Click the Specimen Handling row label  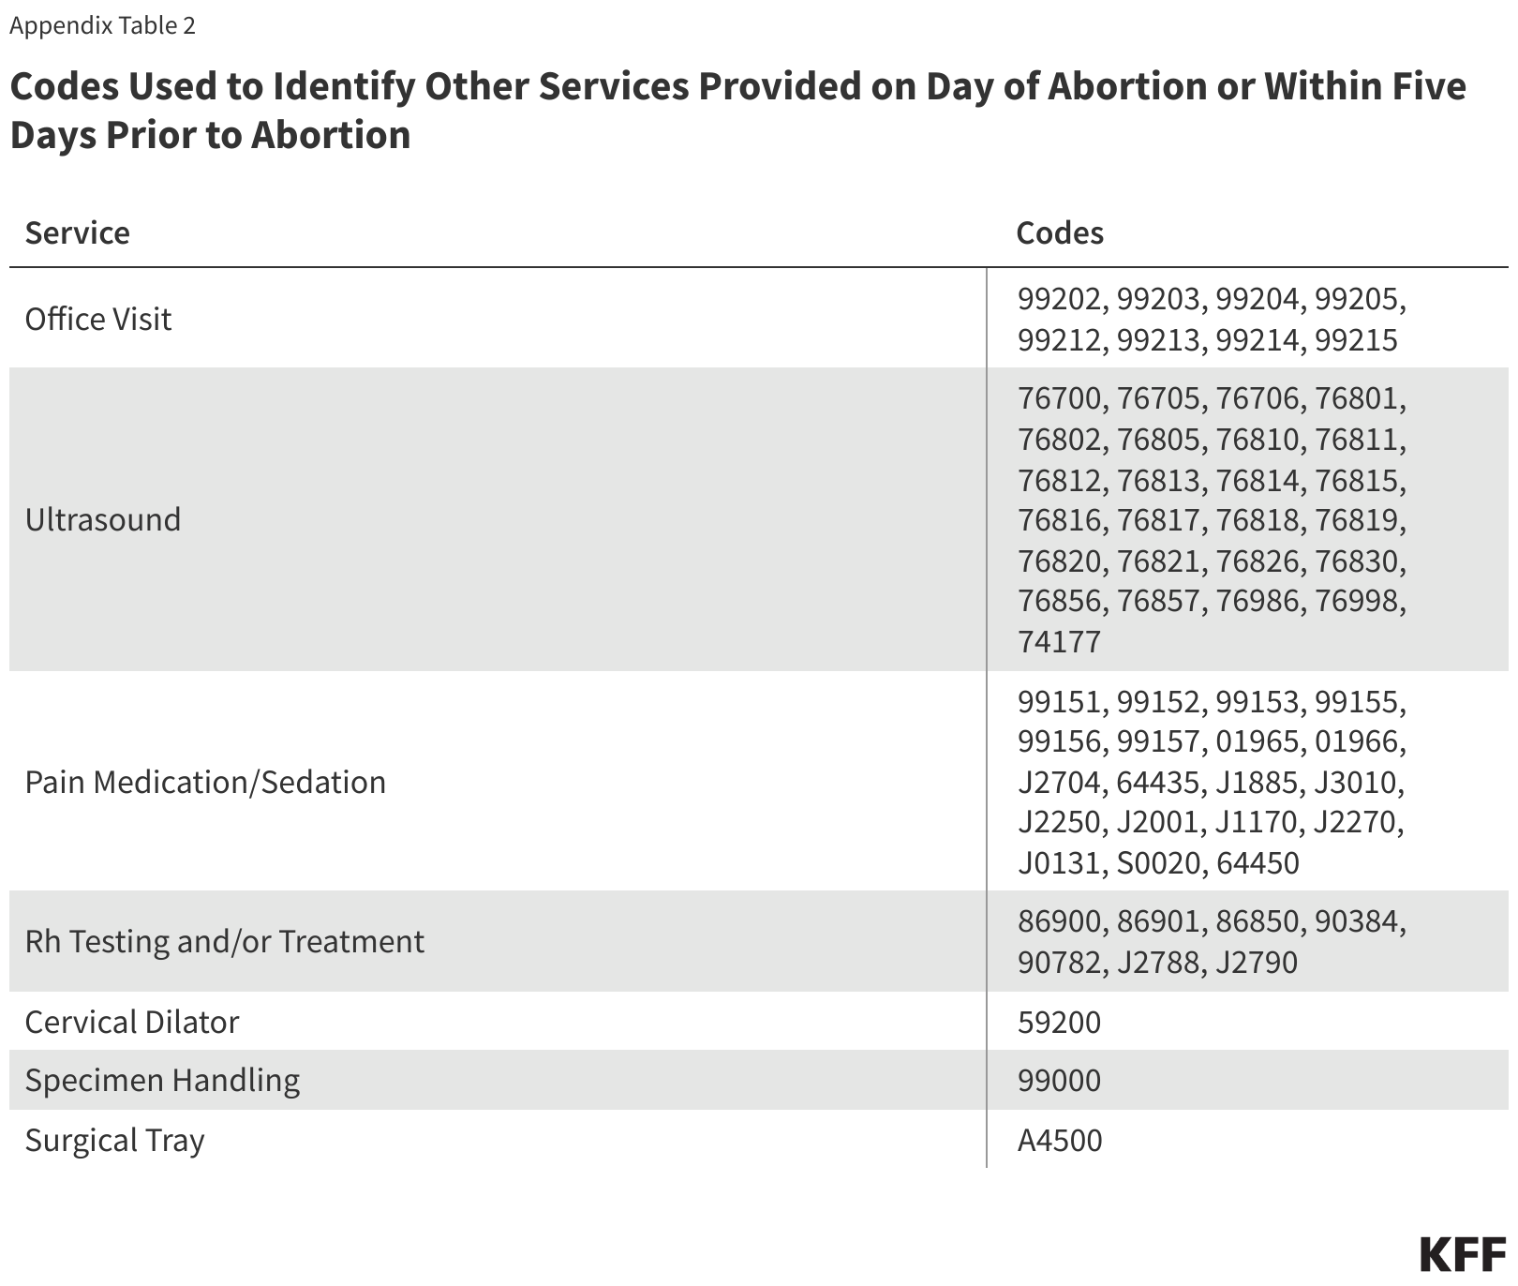click(162, 1080)
